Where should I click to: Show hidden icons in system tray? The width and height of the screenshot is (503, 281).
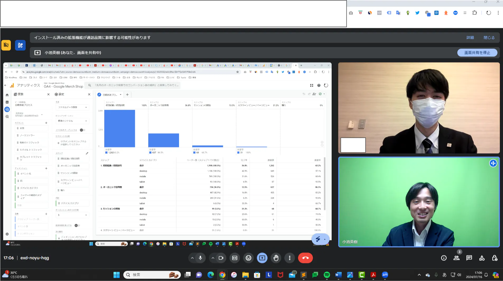coord(419,275)
